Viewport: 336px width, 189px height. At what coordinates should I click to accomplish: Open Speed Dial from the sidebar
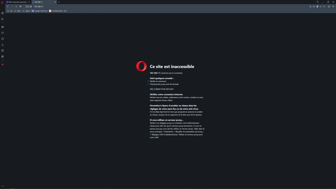3,27
